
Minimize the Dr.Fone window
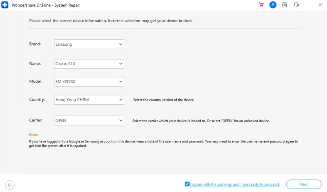click(309, 5)
